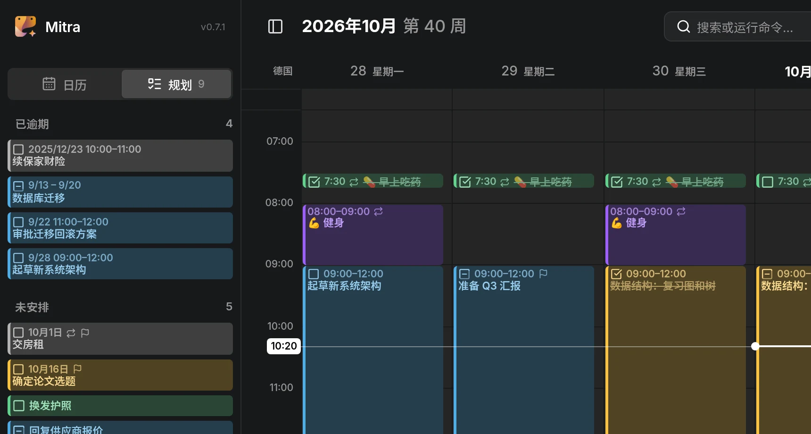Open the 30 星期三 day header
Screen dimensions: 811x434
coord(679,71)
